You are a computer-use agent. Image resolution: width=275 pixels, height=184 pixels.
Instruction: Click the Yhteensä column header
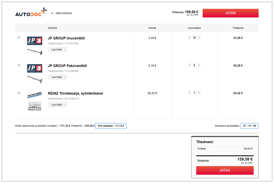238,28
